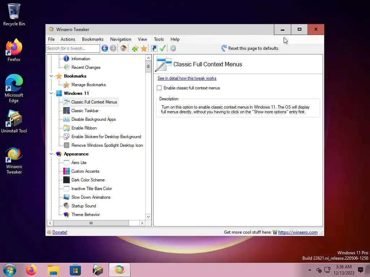Click the horizontal scroll left arrow
This screenshot has width=370, height=277.
tap(50, 223)
